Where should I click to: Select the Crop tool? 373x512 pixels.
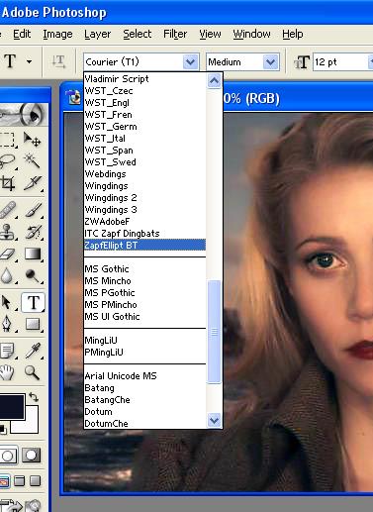[x=8, y=183]
